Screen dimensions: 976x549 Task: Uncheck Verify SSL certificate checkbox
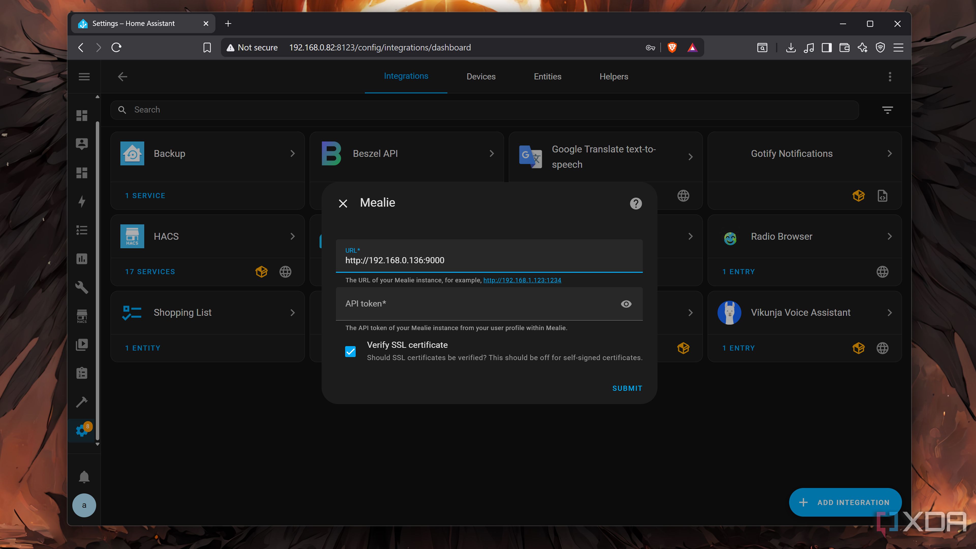coord(350,351)
